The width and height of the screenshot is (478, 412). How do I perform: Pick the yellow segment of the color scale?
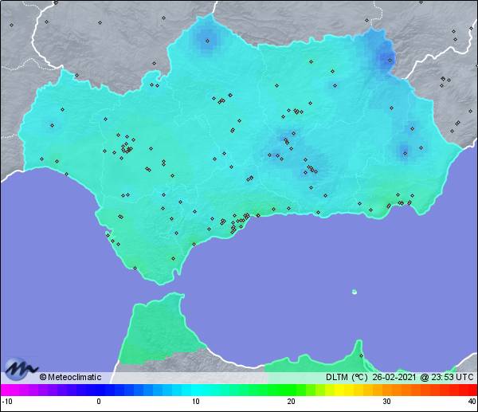[x=339, y=390]
